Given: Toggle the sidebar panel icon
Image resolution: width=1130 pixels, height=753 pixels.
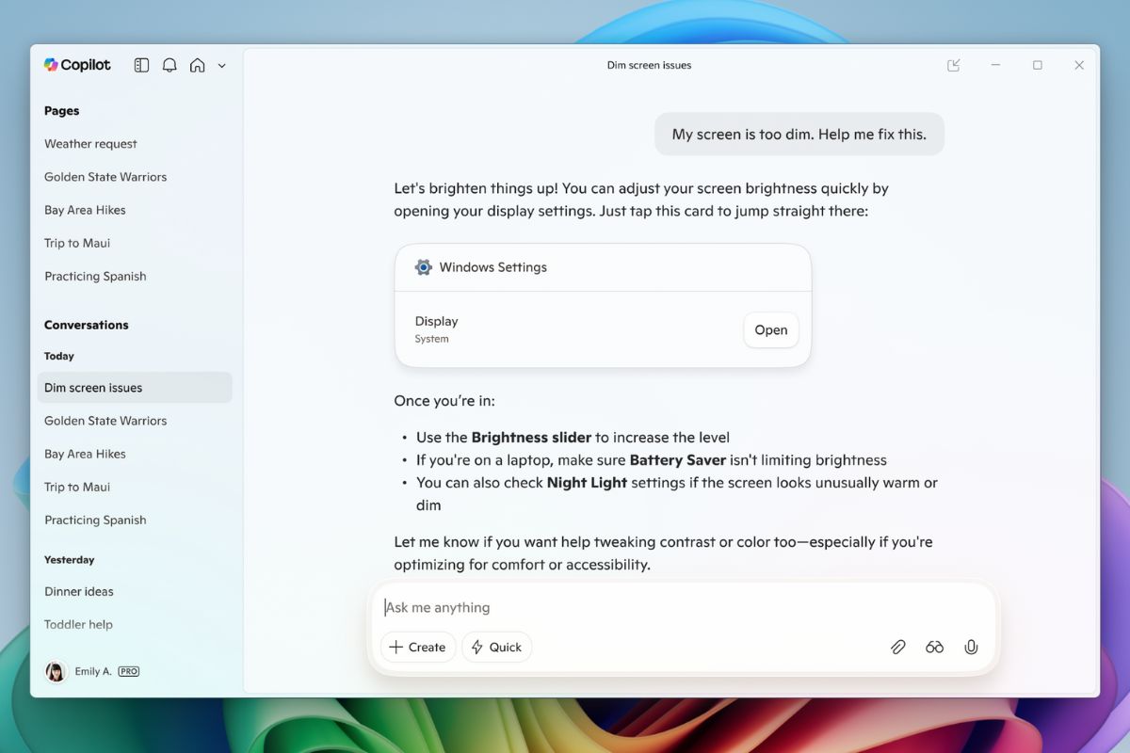Looking at the screenshot, I should pyautogui.click(x=141, y=65).
